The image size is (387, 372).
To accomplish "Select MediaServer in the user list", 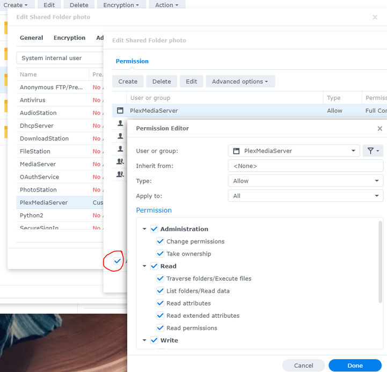I will pyautogui.click(x=60, y=164).
